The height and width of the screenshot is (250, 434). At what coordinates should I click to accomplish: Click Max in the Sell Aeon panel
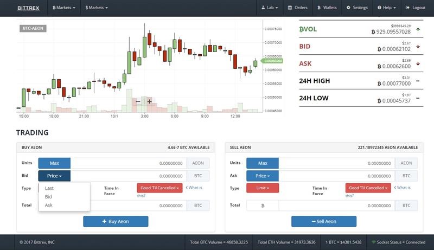pos(263,163)
